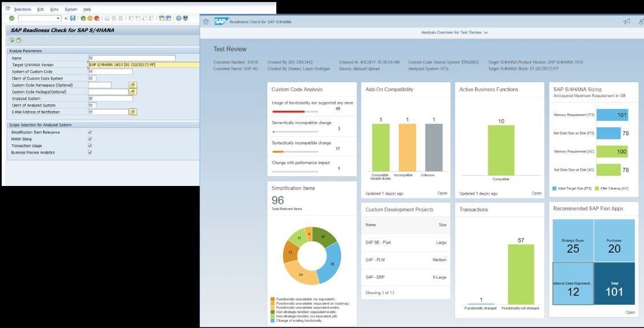Click Open link in Add-On Compatibility card

(442, 193)
